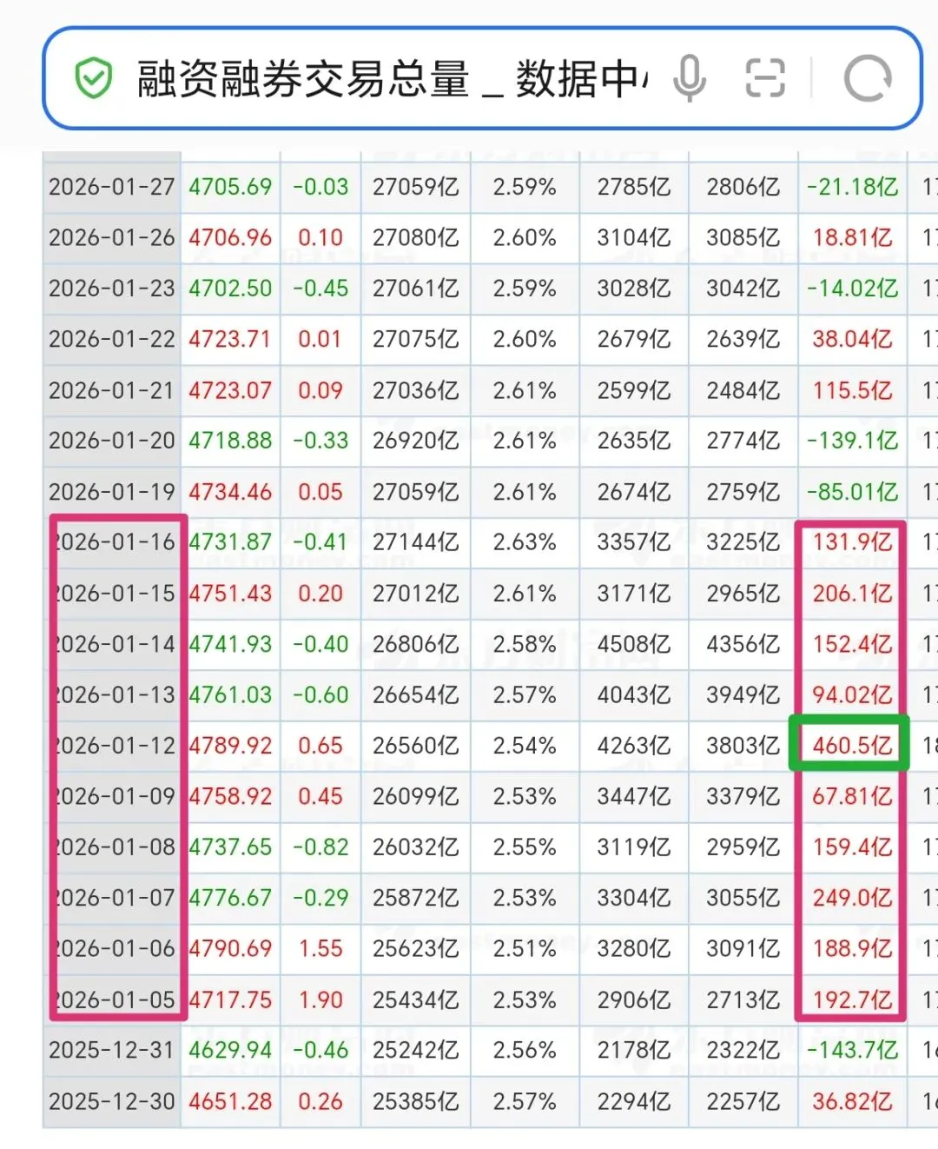Click percent change value 1.90

pos(320,1000)
